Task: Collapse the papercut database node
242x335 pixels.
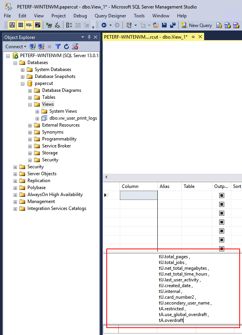Action: (22, 84)
